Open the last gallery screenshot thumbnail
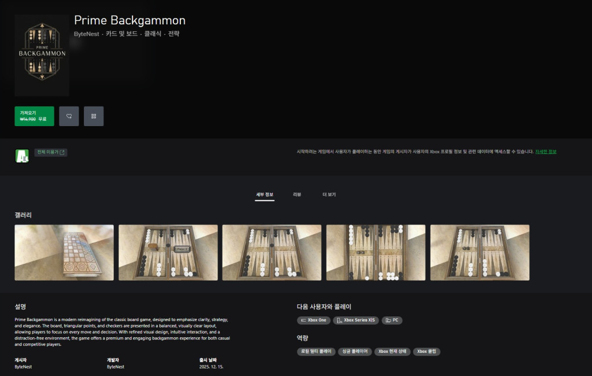This screenshot has width=592, height=376. 480,253
